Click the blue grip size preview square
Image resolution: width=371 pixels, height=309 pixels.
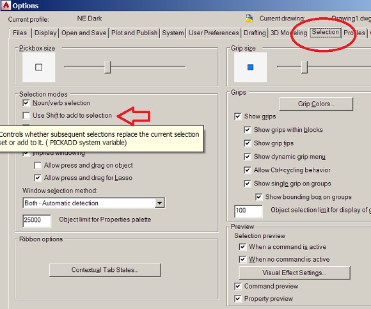tap(250, 67)
